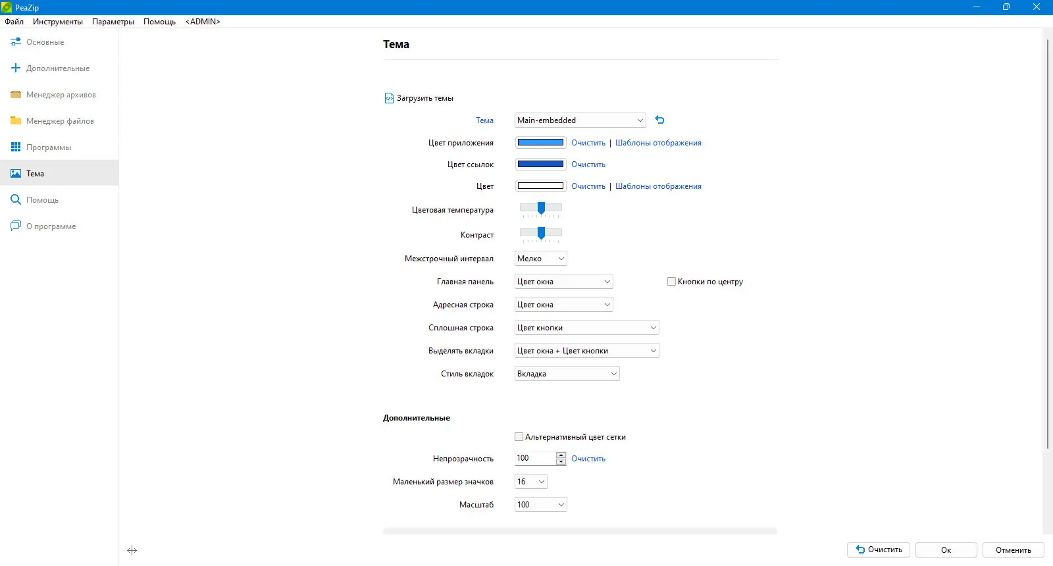1053x566 pixels.
Task: Click the <ADMIN> menu item
Action: point(203,21)
